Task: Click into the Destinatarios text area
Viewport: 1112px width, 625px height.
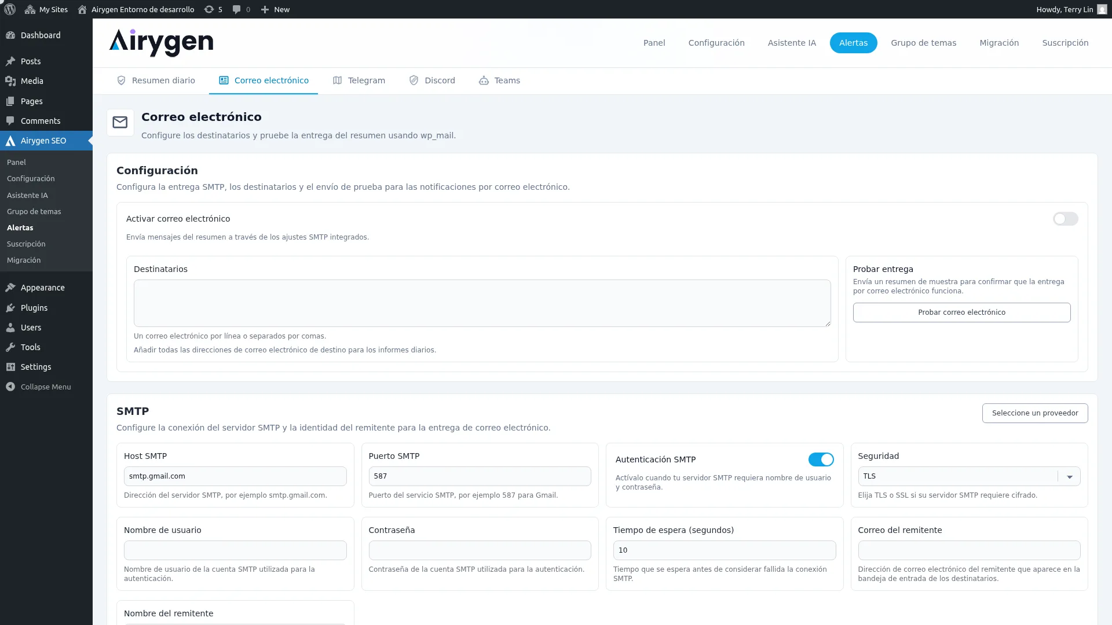Action: pyautogui.click(x=482, y=303)
